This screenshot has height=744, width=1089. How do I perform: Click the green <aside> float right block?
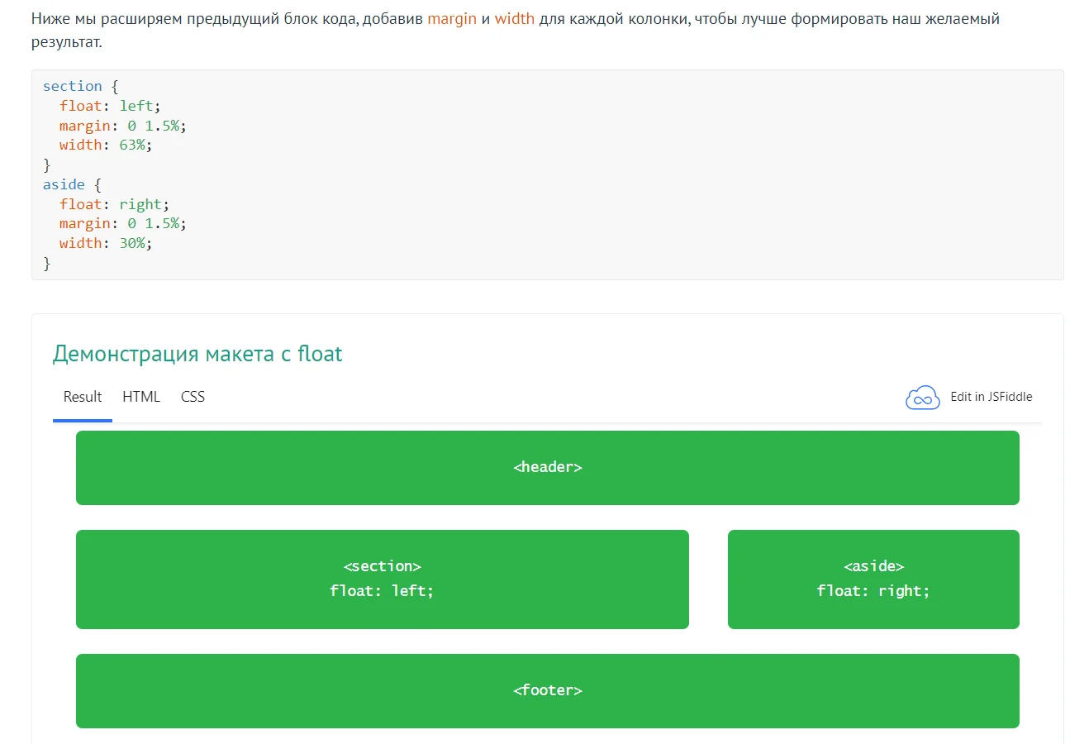tap(873, 579)
